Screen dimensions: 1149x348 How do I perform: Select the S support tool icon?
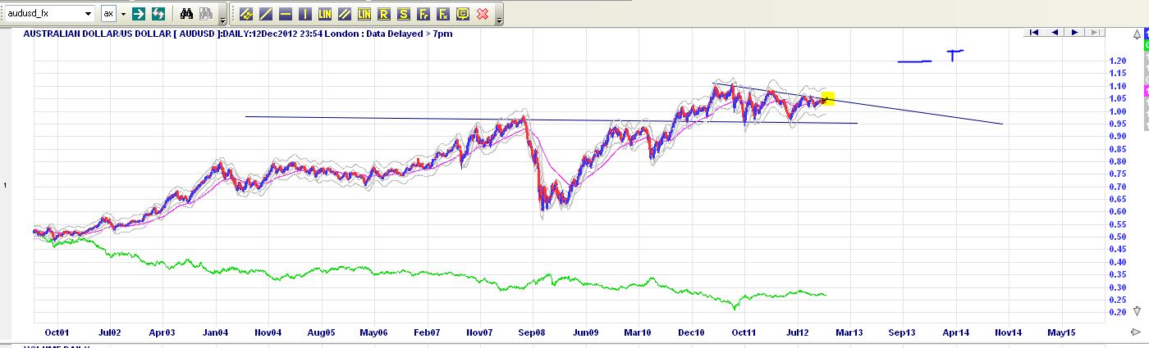pyautogui.click(x=404, y=14)
